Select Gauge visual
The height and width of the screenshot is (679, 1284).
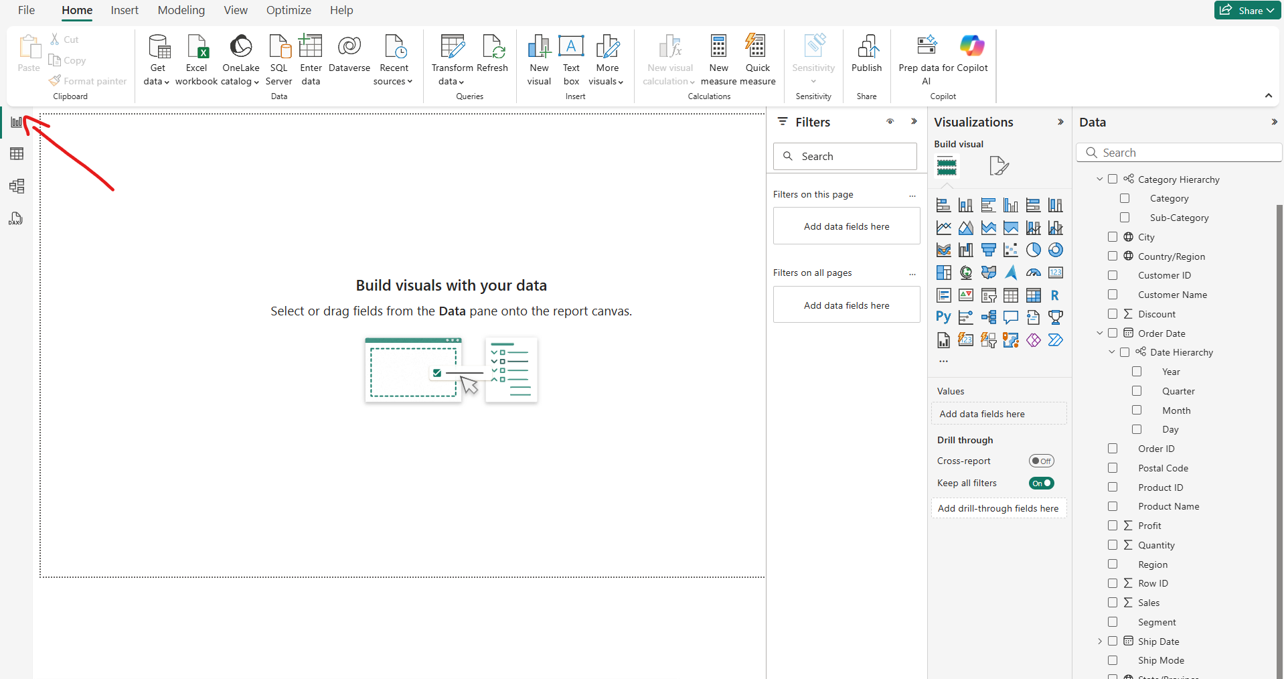(1034, 273)
